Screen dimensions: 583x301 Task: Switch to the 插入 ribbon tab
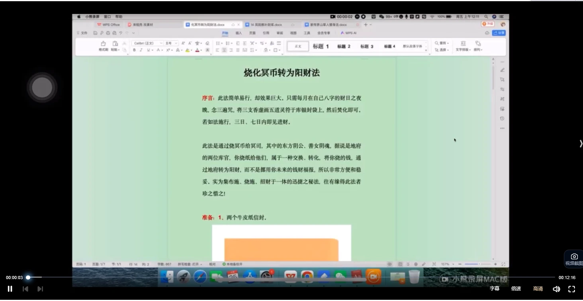pos(239,33)
